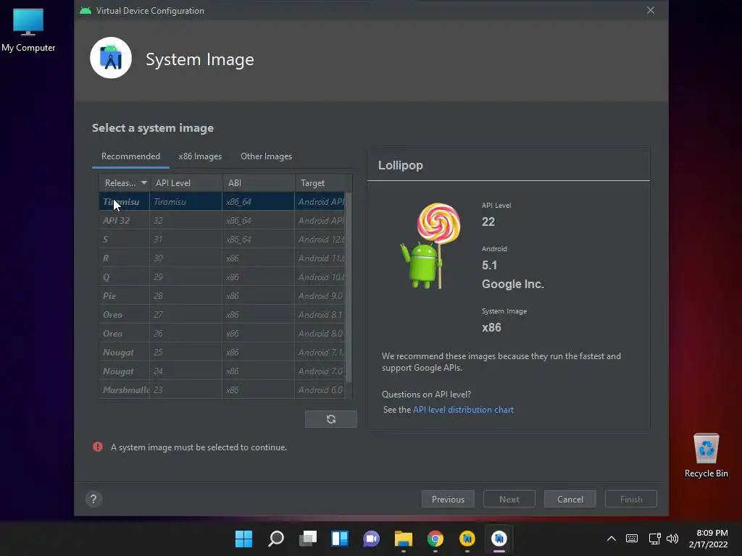The width and height of the screenshot is (742, 556).
Task: Select the S release row
Action: (222, 239)
